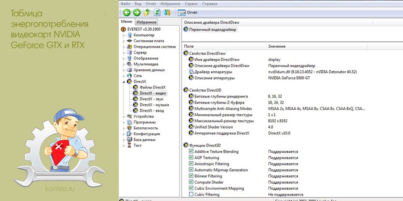The height and width of the screenshot is (201, 403).
Task: Toggle Bilinear Filtering checkbox
Action: point(191,176)
